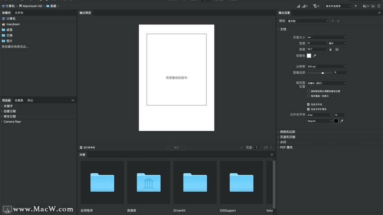The image size is (383, 215).
Task: Click the white background color swatch
Action: [x=309, y=56]
